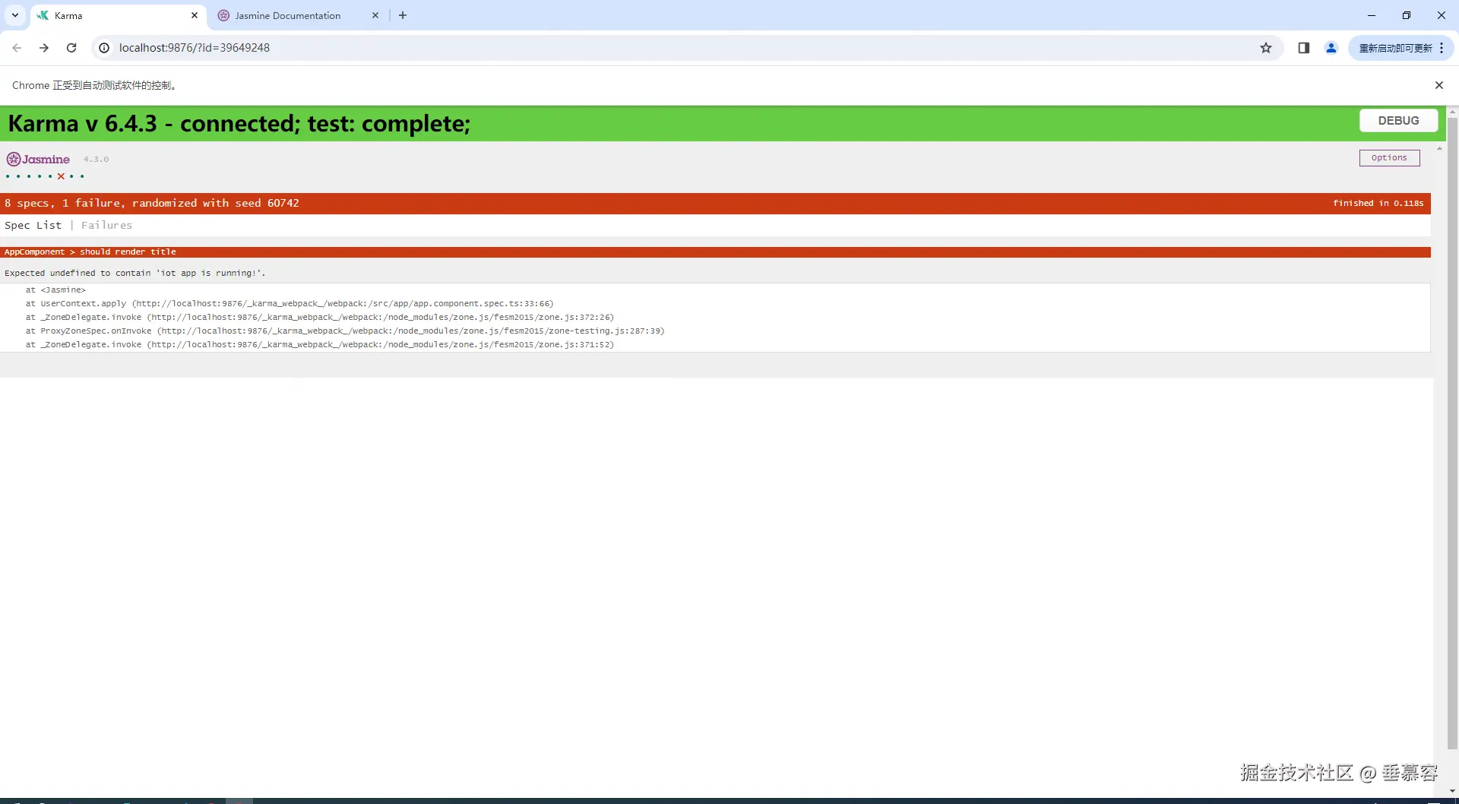Open the 'should render title' spec link
The height and width of the screenshot is (804, 1459).
pos(128,252)
